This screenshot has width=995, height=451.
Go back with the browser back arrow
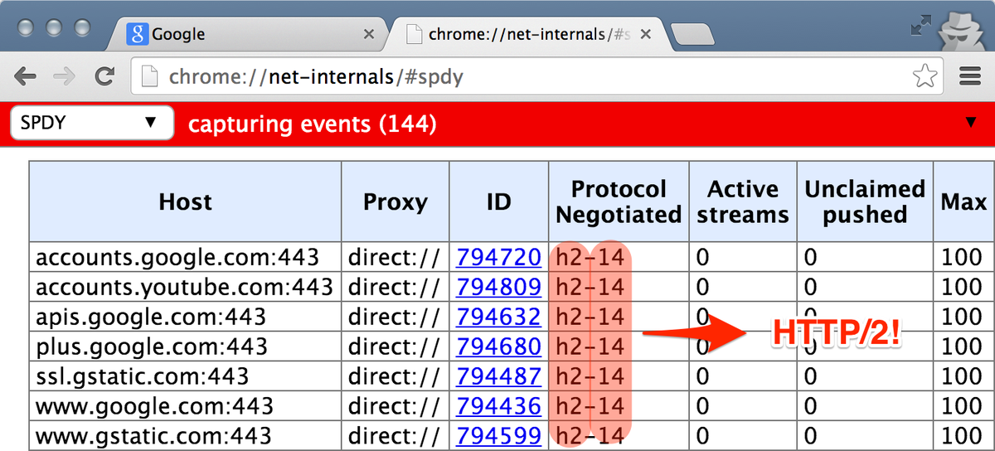[x=26, y=77]
